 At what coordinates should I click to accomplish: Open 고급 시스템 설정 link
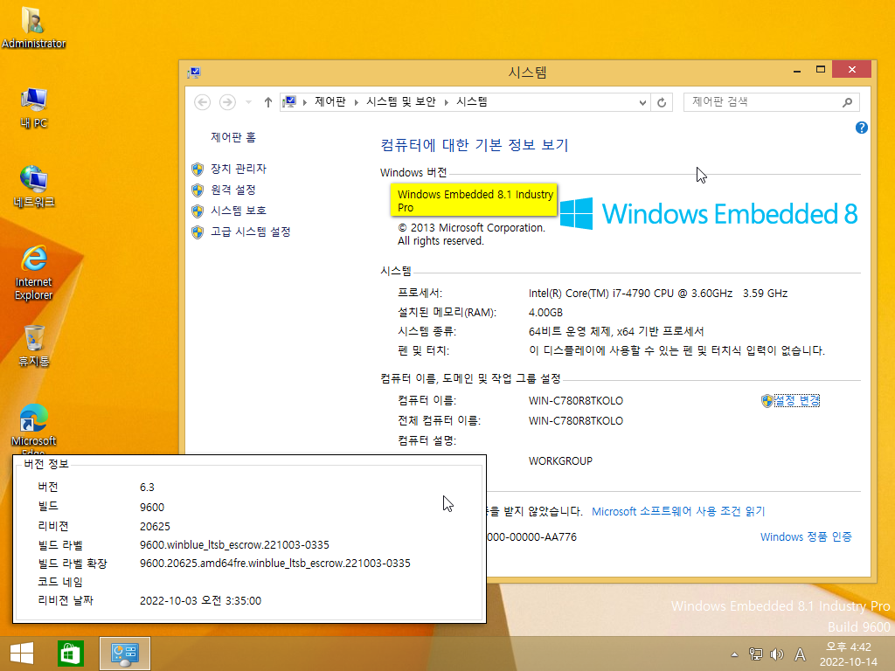pos(251,232)
